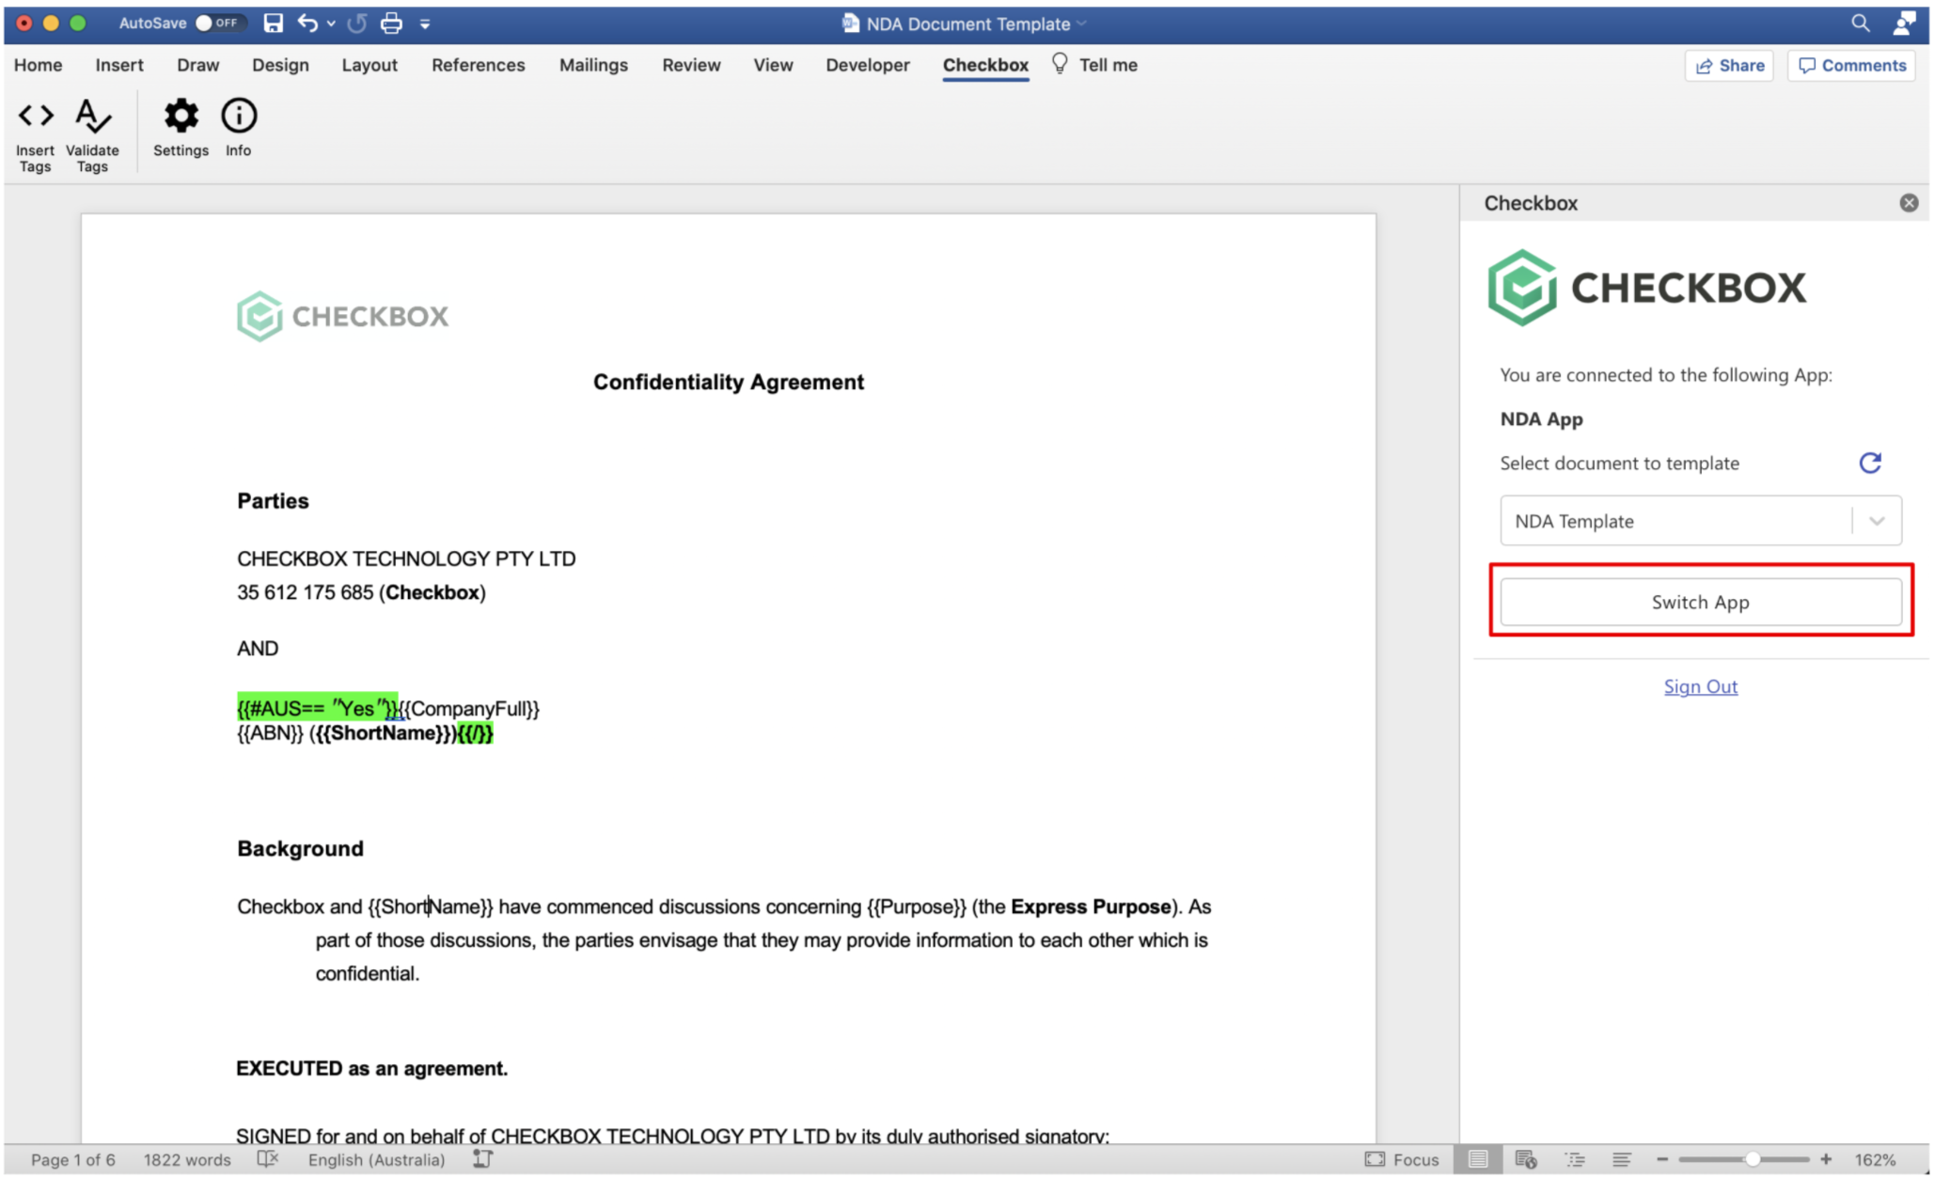Screen dimensions: 1935x1179
Task: Click the Redo icon in title bar
Action: 356,24
